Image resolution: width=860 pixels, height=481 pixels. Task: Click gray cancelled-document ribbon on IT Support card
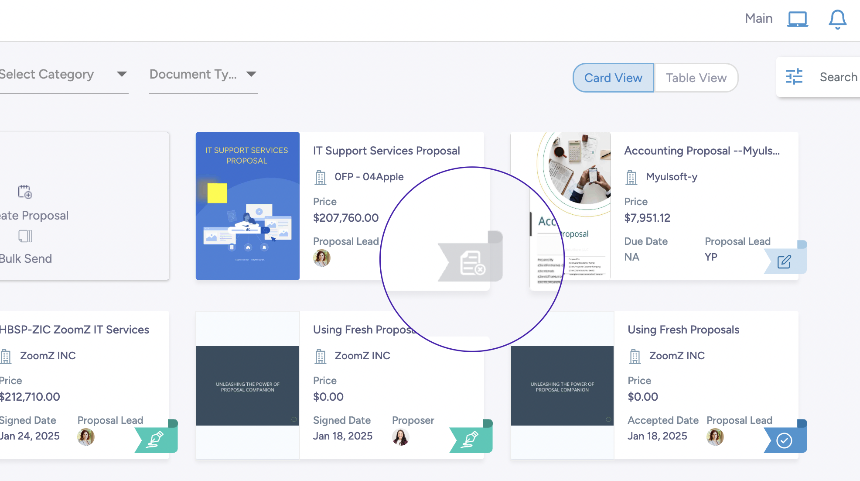click(x=471, y=262)
